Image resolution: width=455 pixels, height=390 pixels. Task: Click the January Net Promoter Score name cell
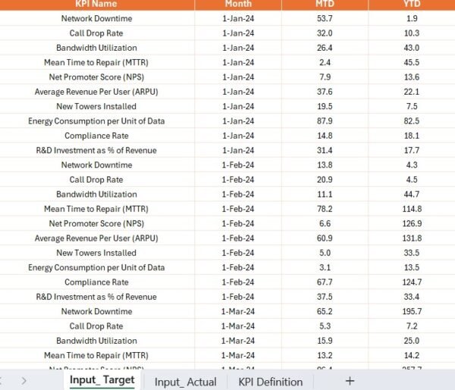point(98,77)
